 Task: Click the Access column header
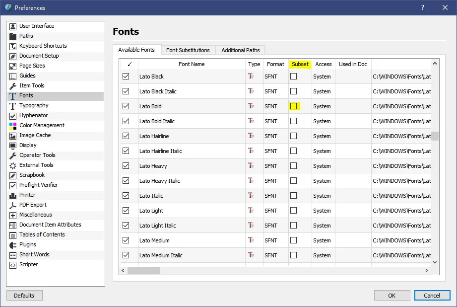click(324, 64)
